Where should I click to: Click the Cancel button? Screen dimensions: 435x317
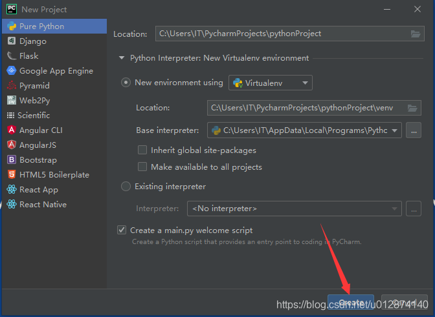405,302
